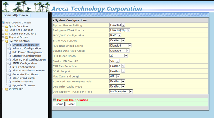Image resolution: width=214 pixels, height=118 pixels.
Task: Click the Alert By Mail Configuration page icon
Action: click(10, 60)
